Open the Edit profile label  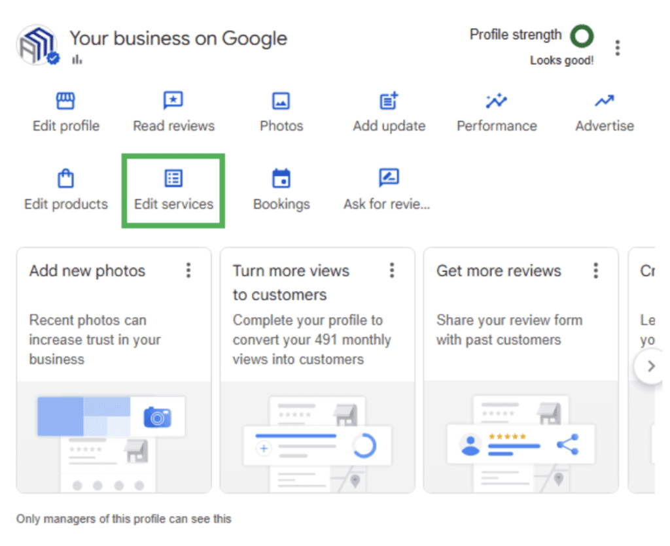click(66, 126)
